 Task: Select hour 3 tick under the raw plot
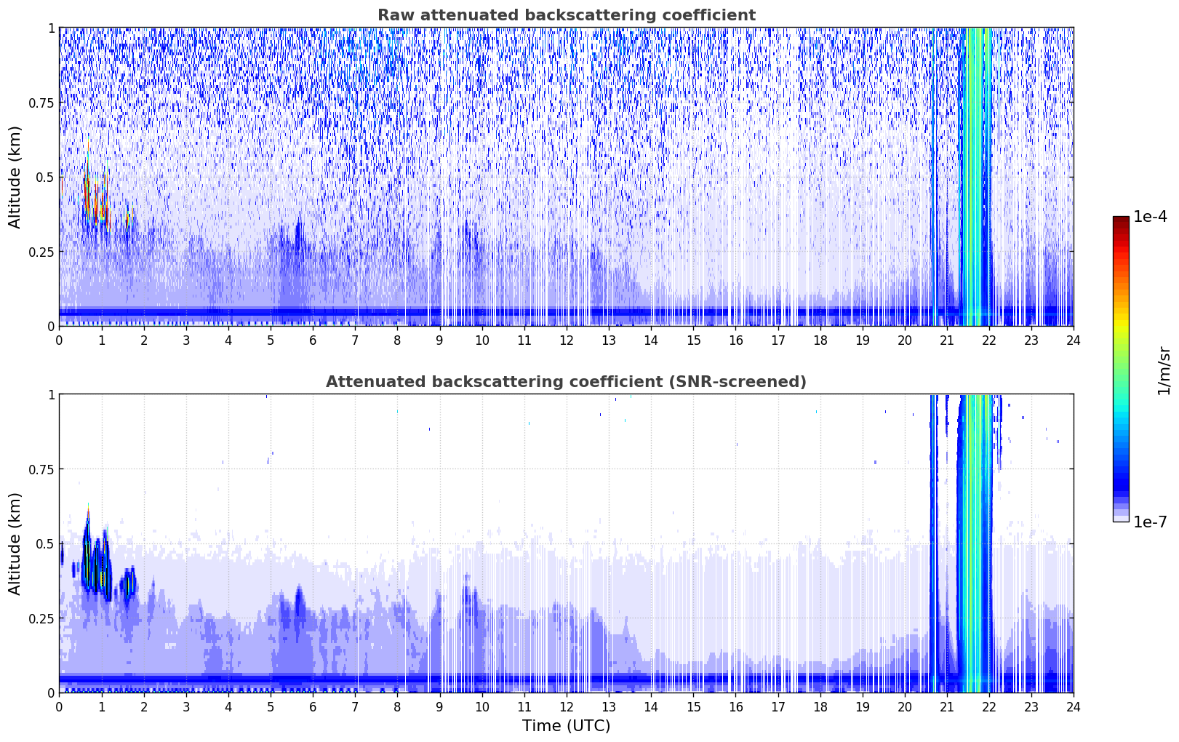(x=186, y=340)
